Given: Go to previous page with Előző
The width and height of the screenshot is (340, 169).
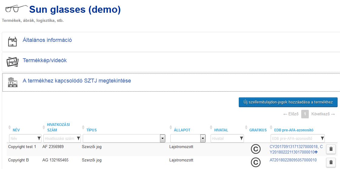Looking at the screenshot, I should [x=291, y=114].
